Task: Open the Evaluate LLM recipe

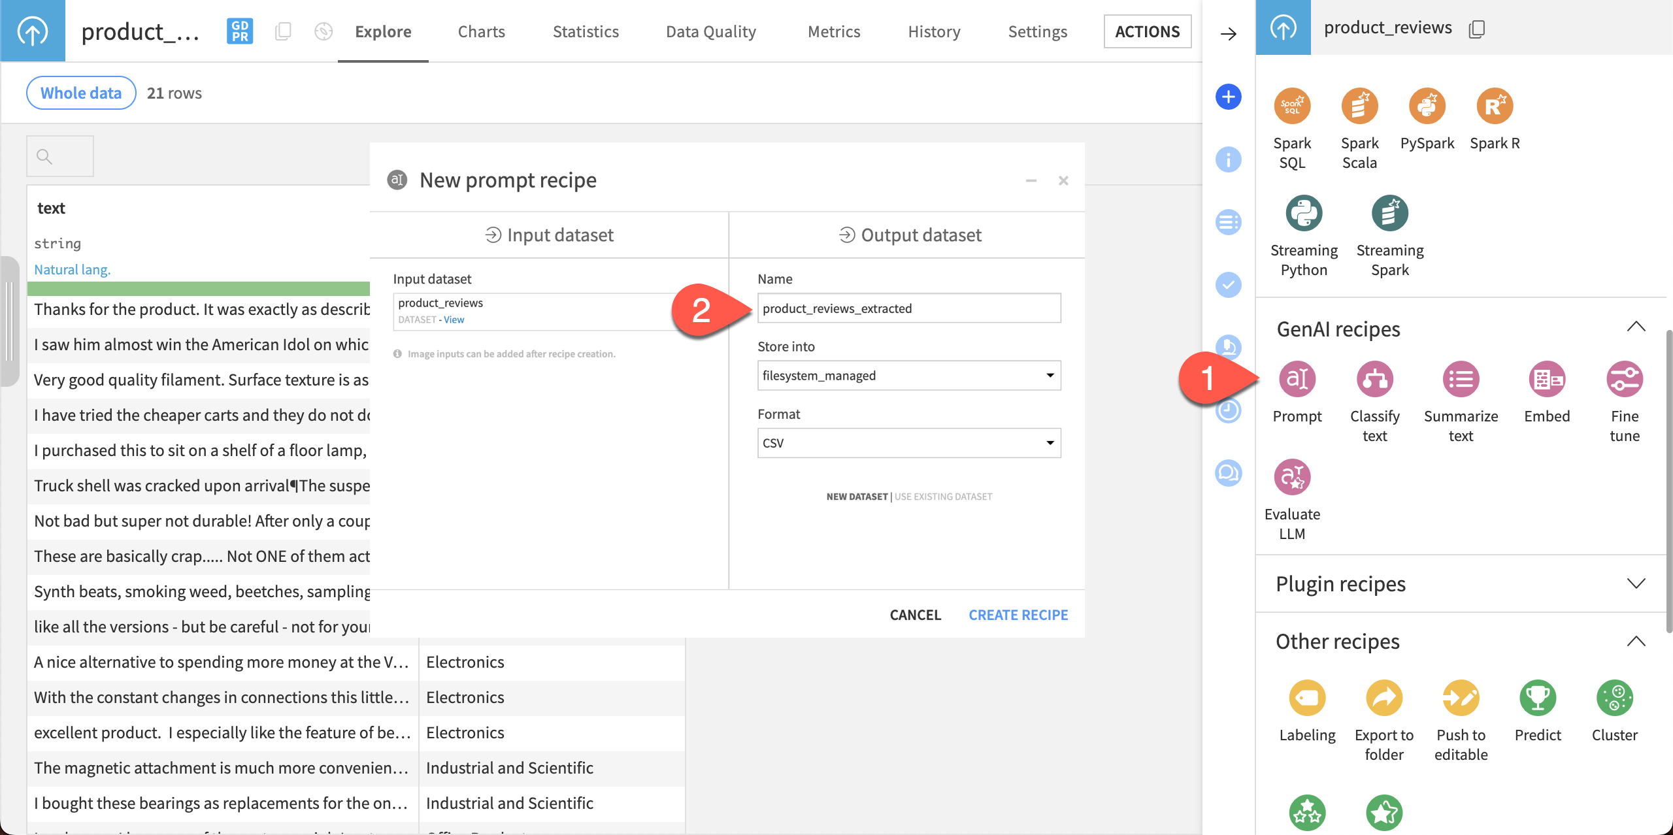Action: (x=1293, y=477)
